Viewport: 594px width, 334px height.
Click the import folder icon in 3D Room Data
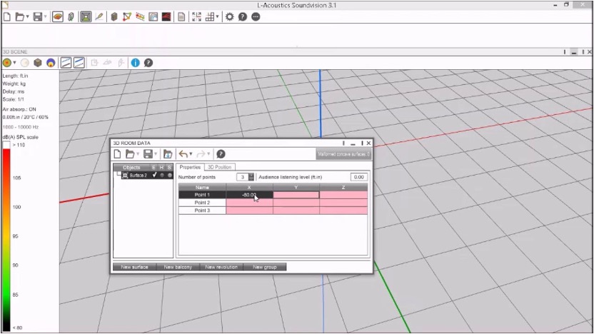(168, 153)
